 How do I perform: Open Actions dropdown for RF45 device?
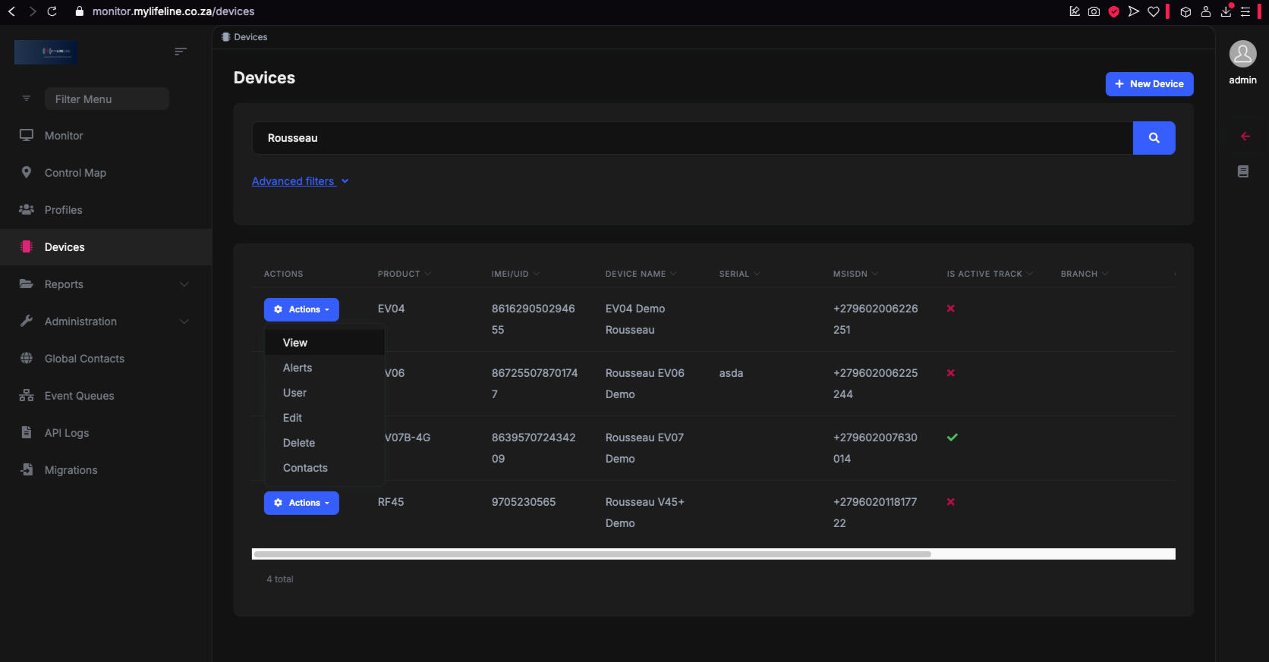301,503
